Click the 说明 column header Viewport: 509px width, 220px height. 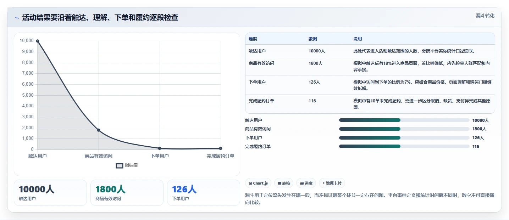(358, 39)
